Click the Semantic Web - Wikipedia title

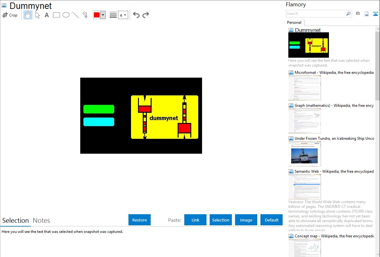click(x=334, y=171)
